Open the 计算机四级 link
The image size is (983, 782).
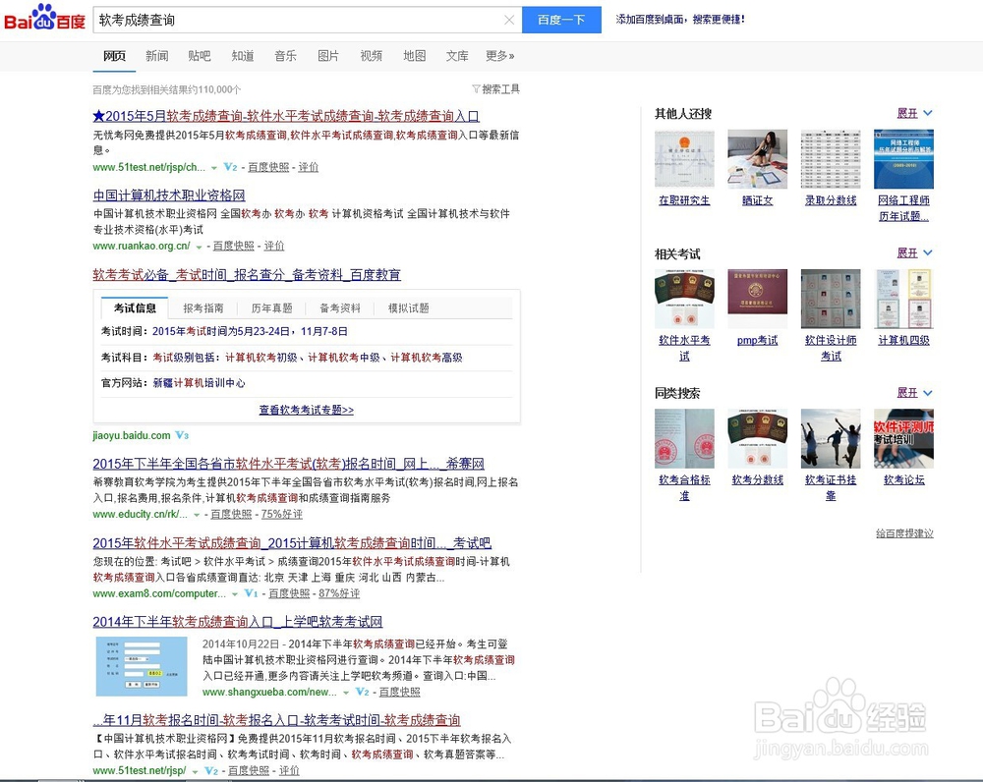903,340
